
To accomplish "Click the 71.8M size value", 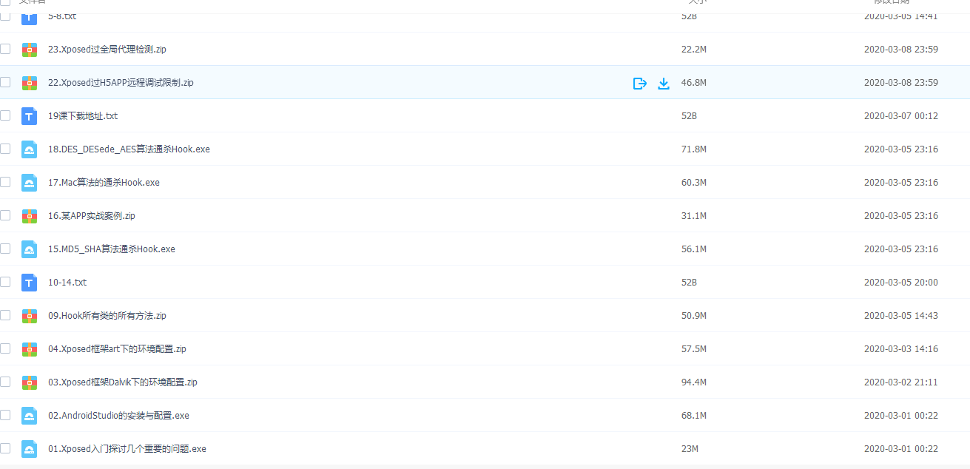I will pyautogui.click(x=694, y=149).
